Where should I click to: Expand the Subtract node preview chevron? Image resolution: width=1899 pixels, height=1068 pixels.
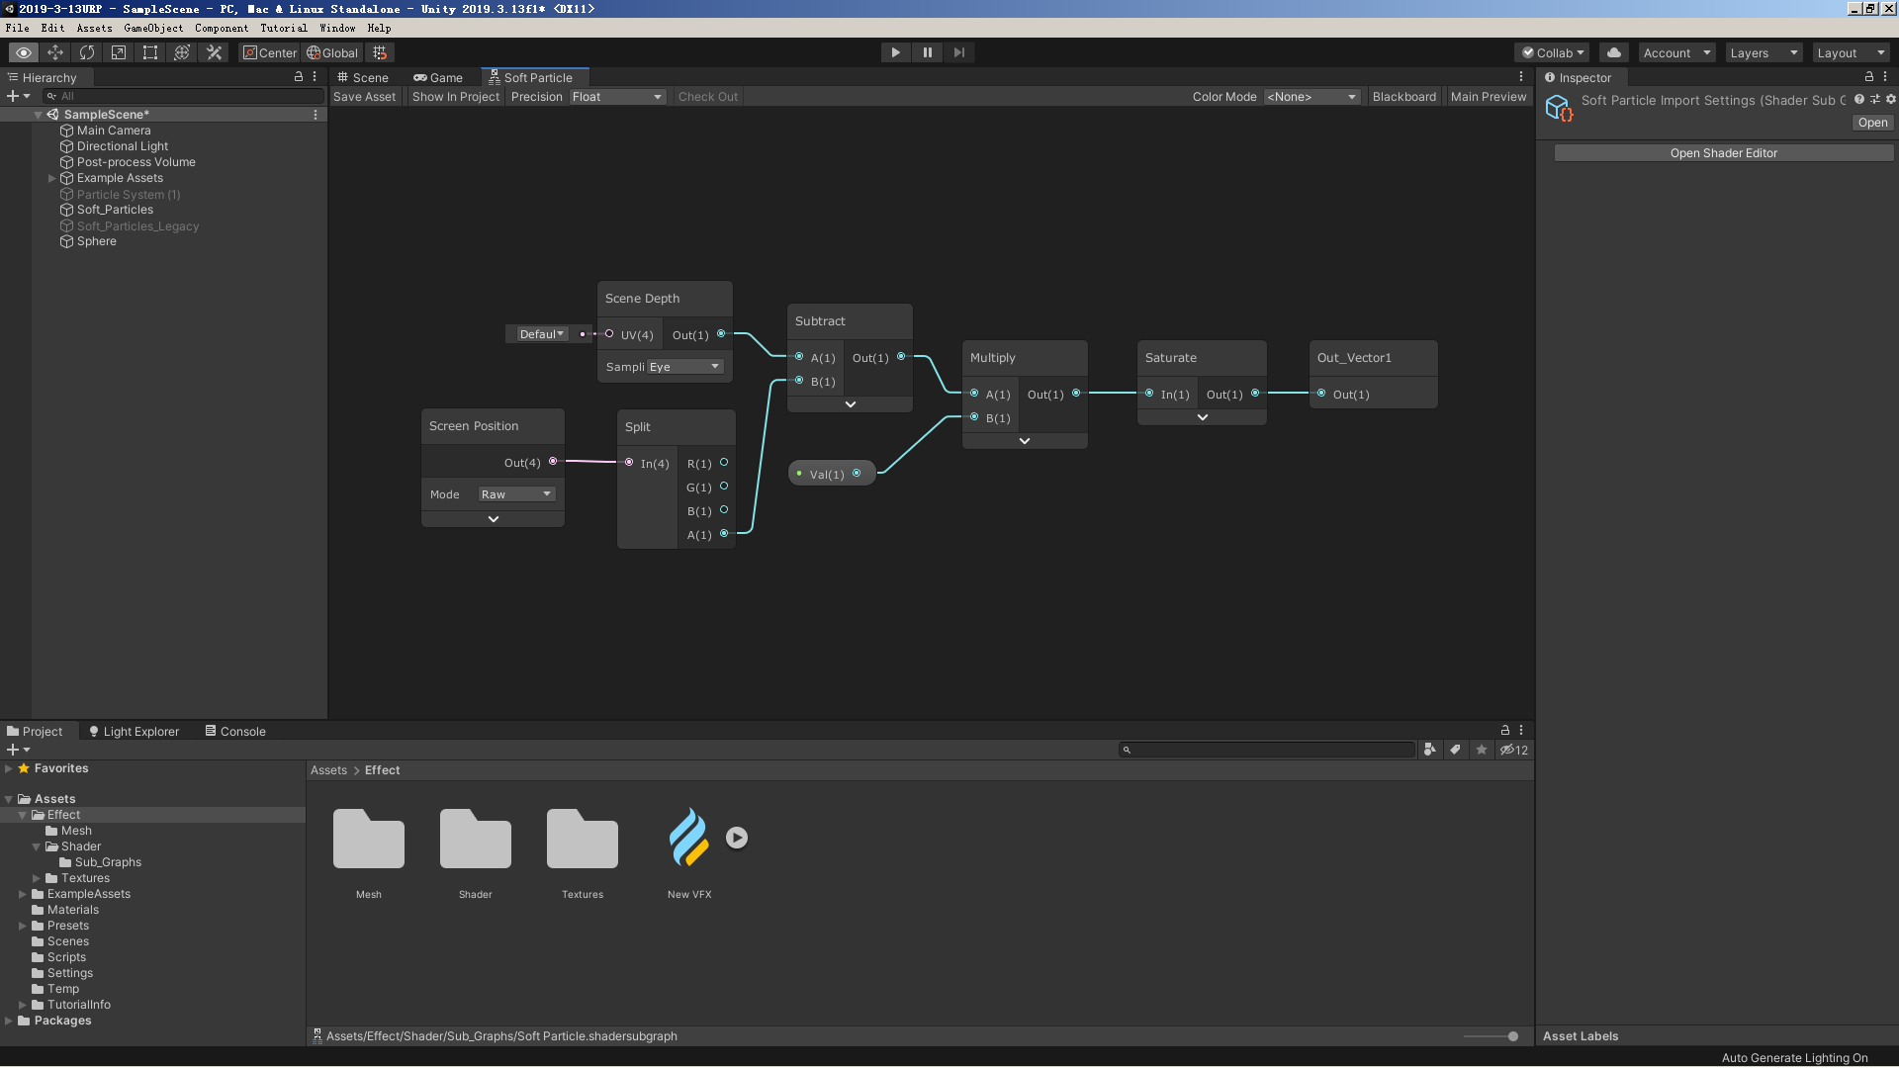point(850,404)
